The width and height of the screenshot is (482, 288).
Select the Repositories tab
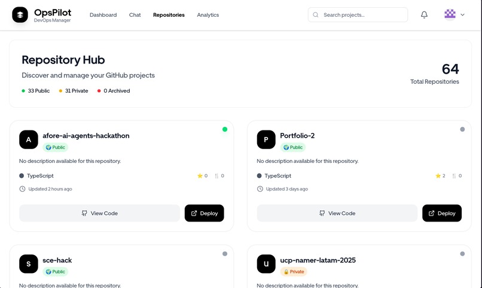click(169, 15)
